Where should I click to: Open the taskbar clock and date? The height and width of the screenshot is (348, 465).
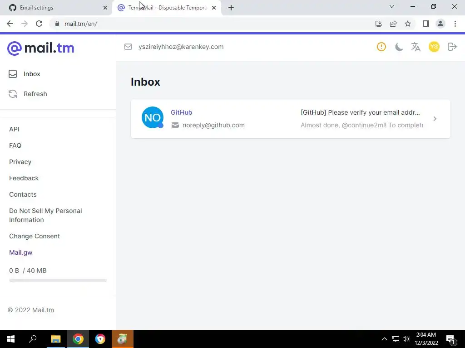tap(426, 339)
